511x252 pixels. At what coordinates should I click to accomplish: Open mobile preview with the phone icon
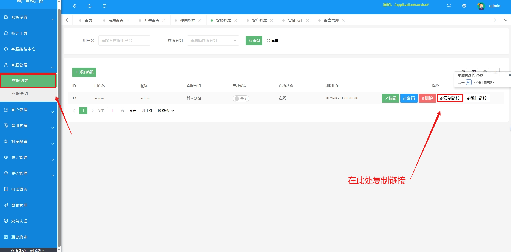click(104, 5)
